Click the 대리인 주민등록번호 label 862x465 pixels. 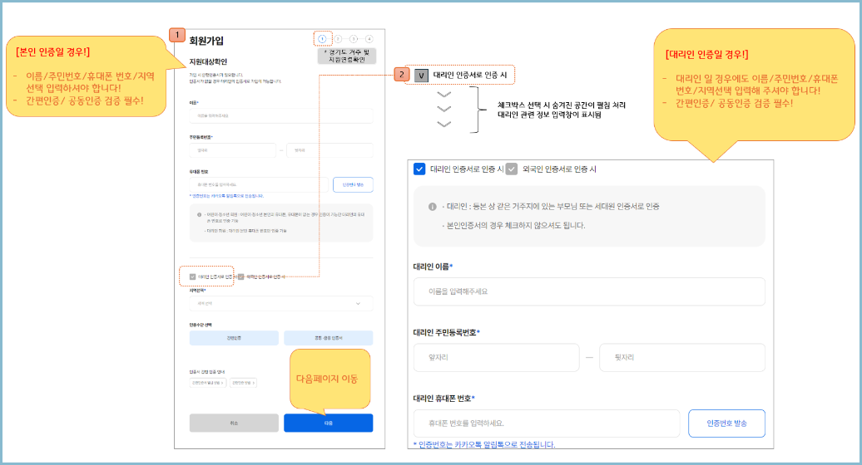click(x=446, y=332)
